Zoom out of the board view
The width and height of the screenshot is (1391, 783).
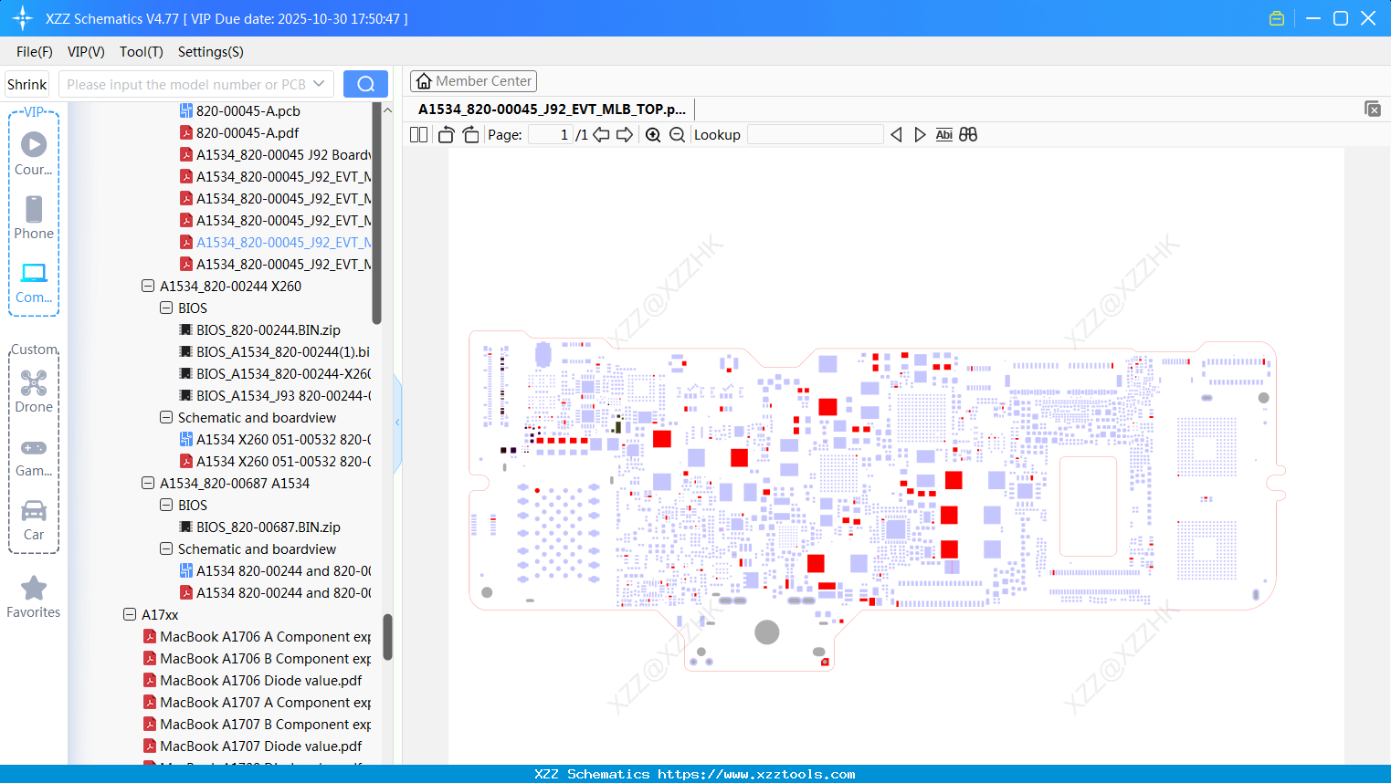(677, 135)
